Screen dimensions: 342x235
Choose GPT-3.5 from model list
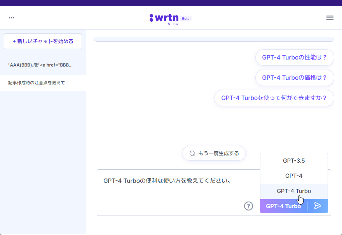click(294, 161)
